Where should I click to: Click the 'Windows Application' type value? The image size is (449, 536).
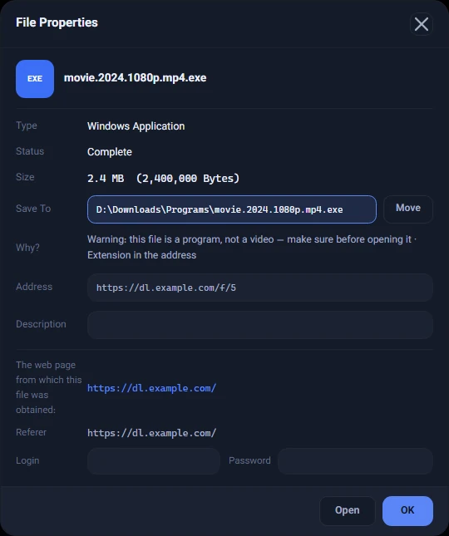tap(136, 126)
